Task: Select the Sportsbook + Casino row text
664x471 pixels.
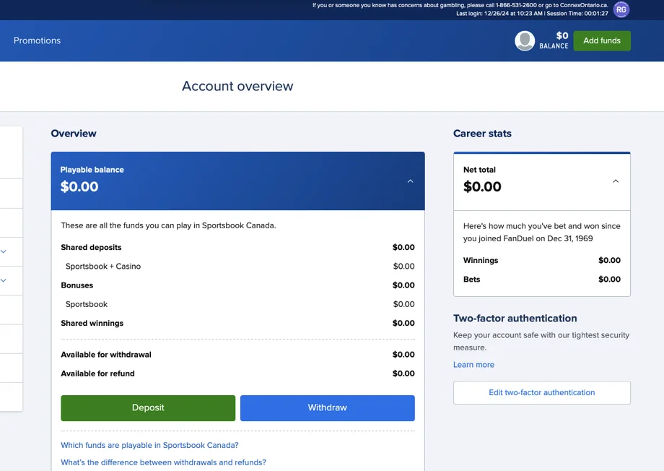Action: [x=103, y=267]
